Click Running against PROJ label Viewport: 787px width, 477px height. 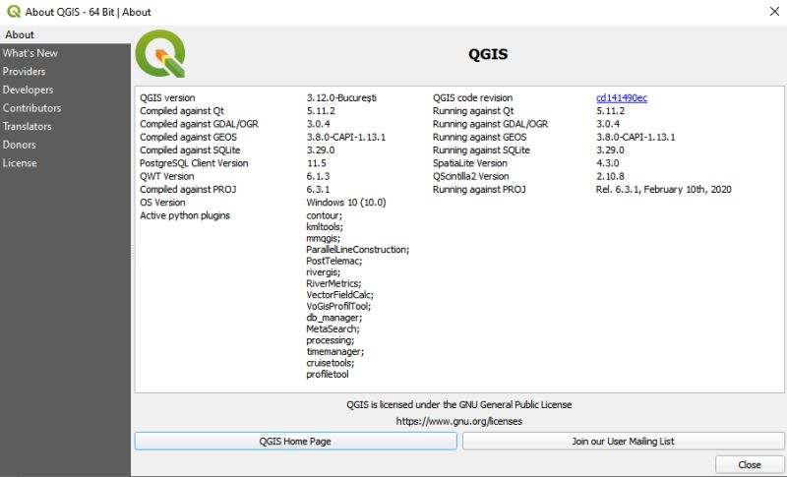click(479, 189)
